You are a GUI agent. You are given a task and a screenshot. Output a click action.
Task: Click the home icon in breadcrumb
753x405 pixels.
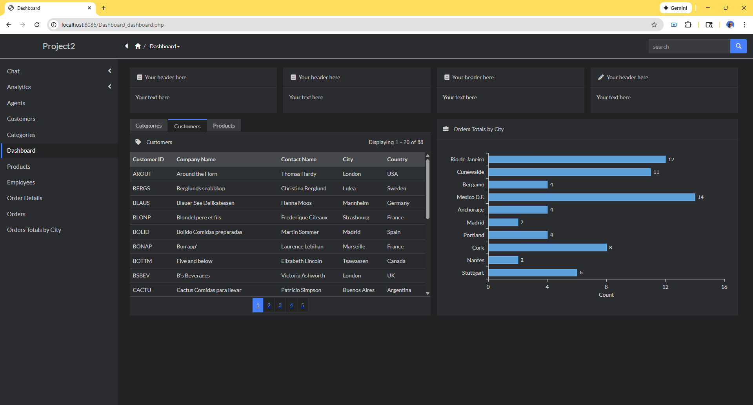(x=138, y=46)
